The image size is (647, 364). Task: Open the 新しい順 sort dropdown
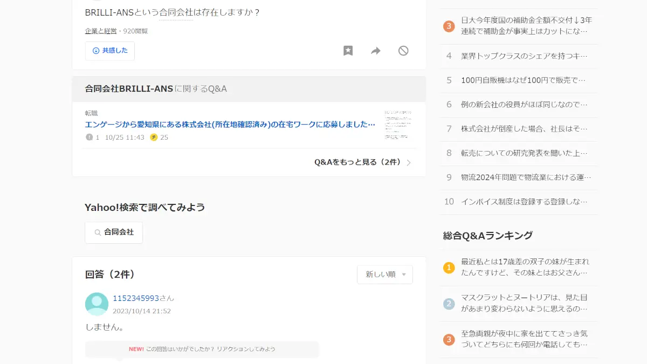click(385, 274)
